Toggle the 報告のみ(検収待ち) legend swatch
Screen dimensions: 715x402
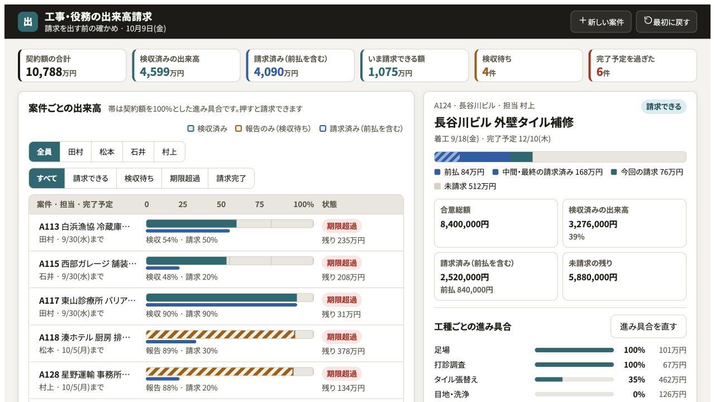pyautogui.click(x=239, y=128)
